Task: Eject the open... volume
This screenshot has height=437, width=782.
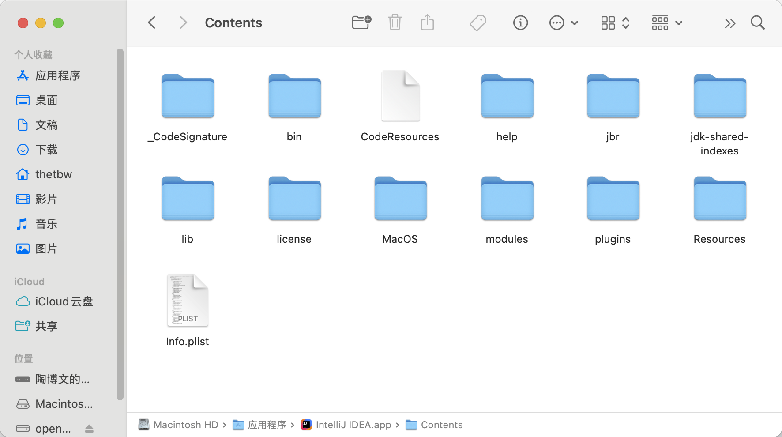Action: [89, 429]
